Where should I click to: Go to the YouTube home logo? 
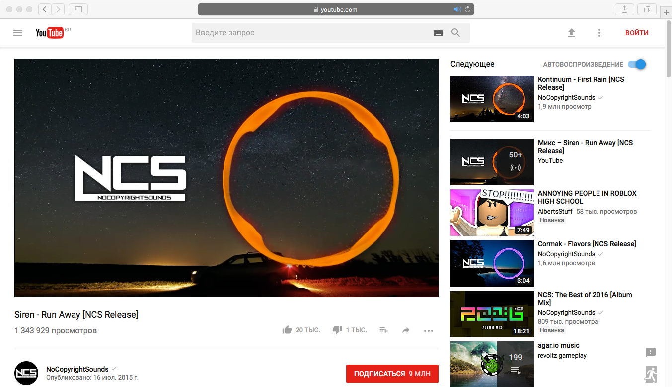click(x=50, y=33)
